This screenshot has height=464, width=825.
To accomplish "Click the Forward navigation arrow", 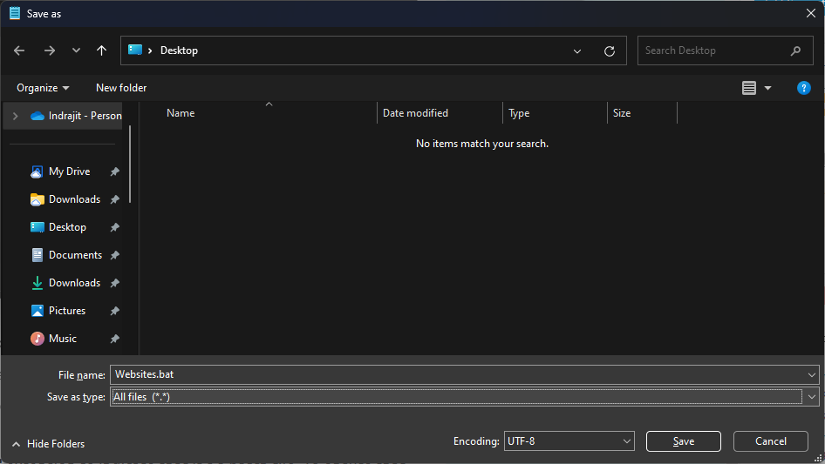I will click(x=49, y=50).
